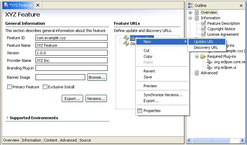
Task: Switch to the Advanced bottom tab
Action: [x=68, y=140]
